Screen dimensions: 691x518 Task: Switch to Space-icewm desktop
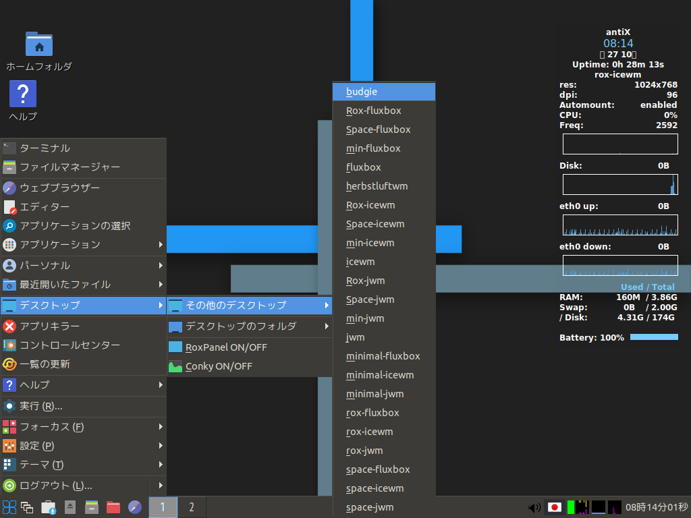(384, 224)
